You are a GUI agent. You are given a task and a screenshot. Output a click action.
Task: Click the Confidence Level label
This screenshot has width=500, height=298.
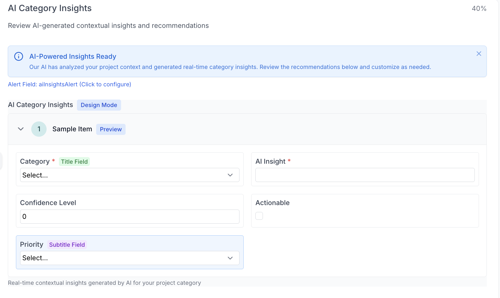pyautogui.click(x=48, y=203)
